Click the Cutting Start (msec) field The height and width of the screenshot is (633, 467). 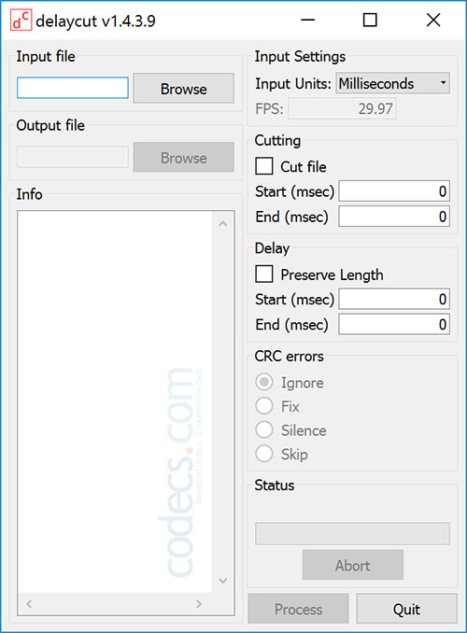pyautogui.click(x=394, y=191)
